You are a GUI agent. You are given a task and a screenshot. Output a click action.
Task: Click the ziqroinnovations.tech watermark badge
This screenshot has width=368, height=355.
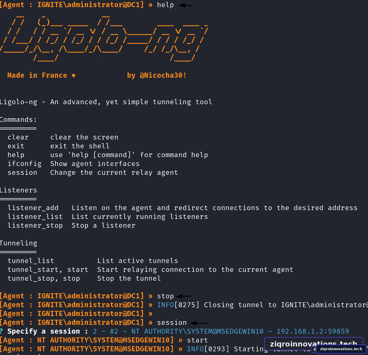point(341,349)
